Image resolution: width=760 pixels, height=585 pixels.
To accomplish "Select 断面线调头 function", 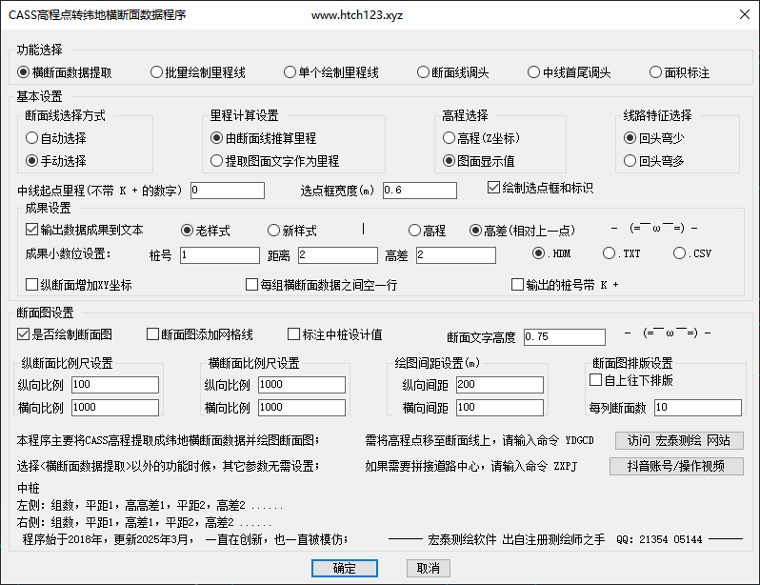I will [x=424, y=72].
